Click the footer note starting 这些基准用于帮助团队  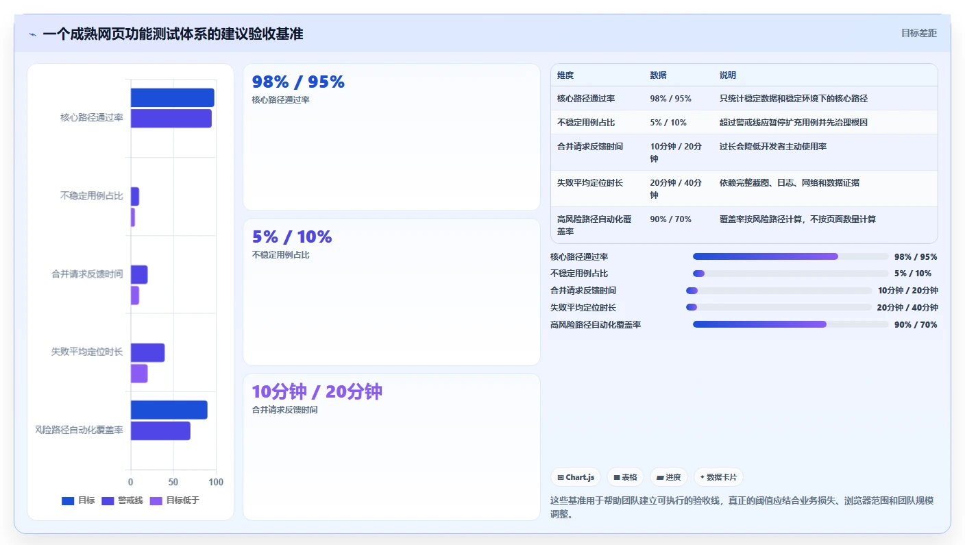[742, 507]
